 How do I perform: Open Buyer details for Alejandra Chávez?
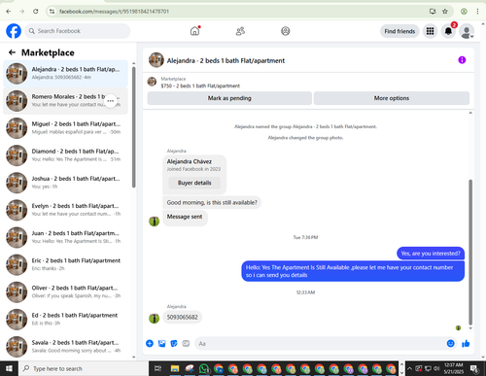[194, 183]
